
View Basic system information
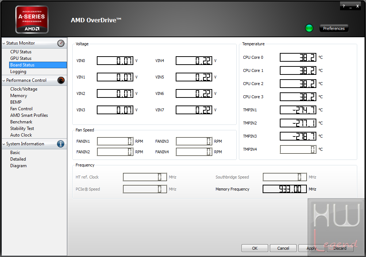point(15,153)
